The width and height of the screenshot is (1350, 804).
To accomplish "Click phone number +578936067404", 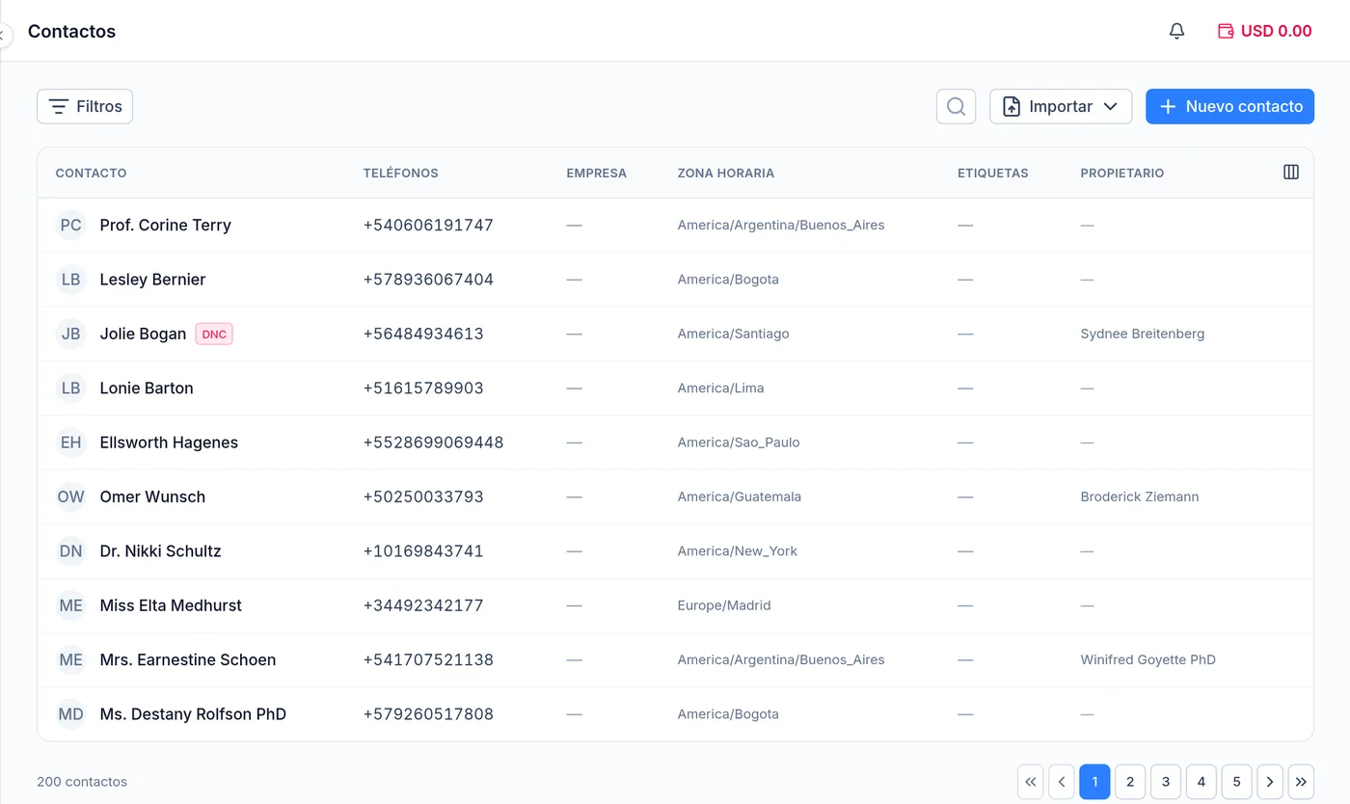I will point(428,280).
